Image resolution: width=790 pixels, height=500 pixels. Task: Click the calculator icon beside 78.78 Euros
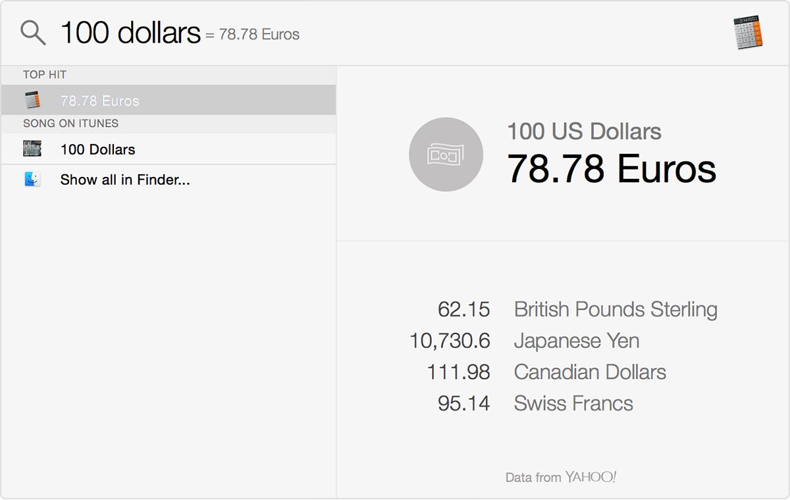[32, 101]
